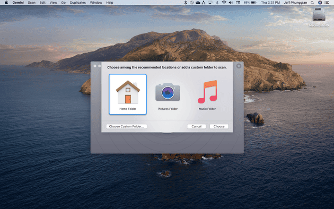
Task: Confirm with the Choose button
Action: tap(219, 126)
